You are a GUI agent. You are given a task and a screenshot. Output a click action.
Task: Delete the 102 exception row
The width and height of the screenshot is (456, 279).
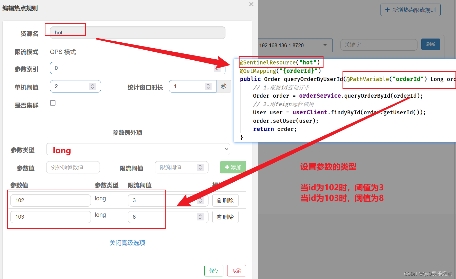click(225, 200)
